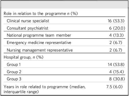Click the value 6 (20.0)
The width and height of the screenshot is (129, 96).
[x=117, y=28]
